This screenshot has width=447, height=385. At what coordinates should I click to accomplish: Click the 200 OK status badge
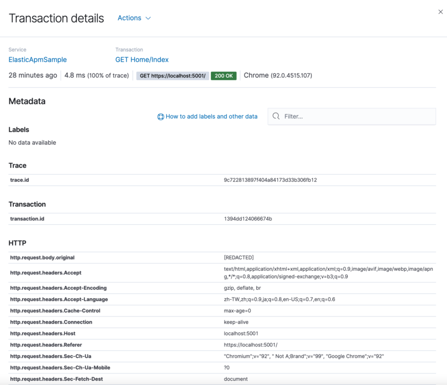[x=223, y=76]
